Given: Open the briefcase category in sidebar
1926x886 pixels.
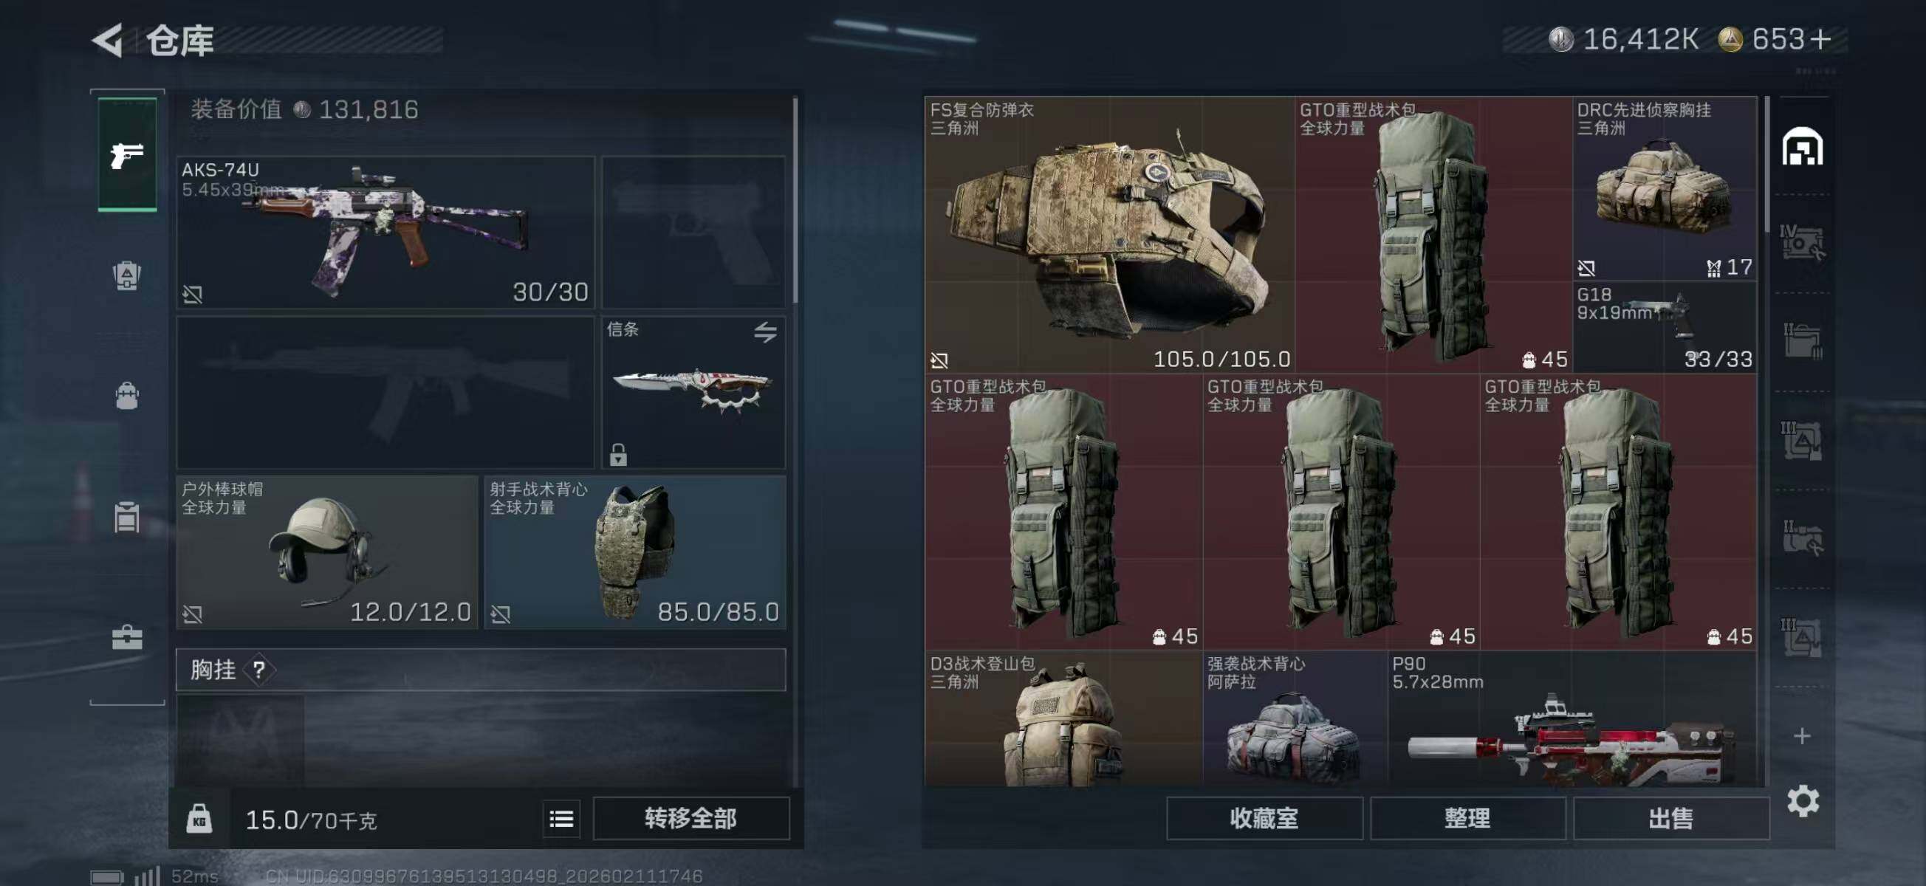Looking at the screenshot, I should point(127,637).
